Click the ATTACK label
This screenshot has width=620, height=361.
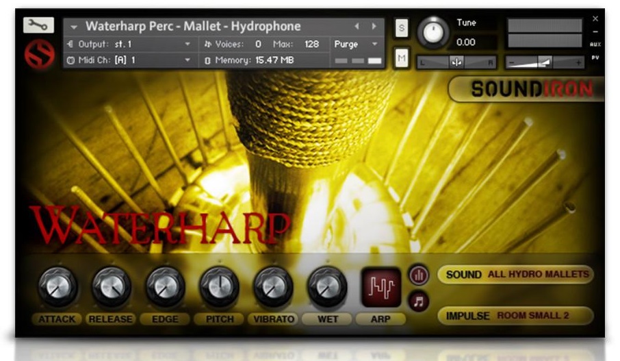coord(57,319)
